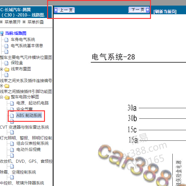This screenshot has height=186, width=186.
Task: Click the page icon beside 保险盒
Action: 7,63
